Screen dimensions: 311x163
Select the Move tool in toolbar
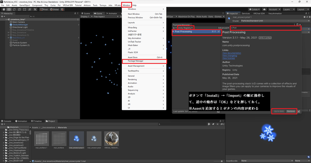point(9,10)
